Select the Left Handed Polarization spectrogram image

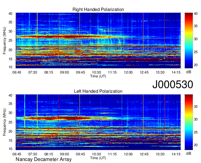[x=98, y=122]
